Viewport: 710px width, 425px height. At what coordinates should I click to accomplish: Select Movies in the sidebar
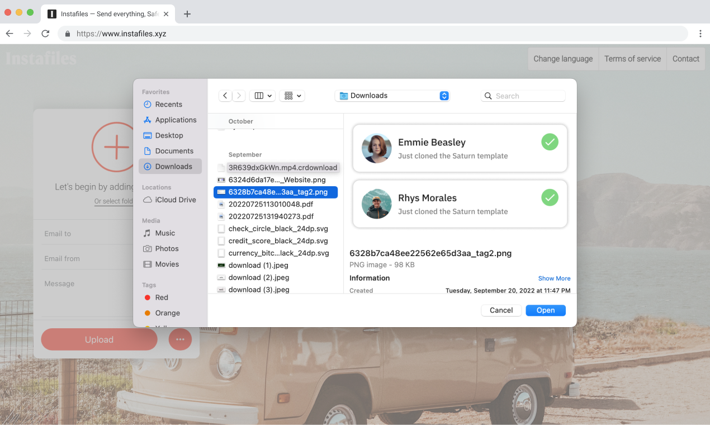170,264
